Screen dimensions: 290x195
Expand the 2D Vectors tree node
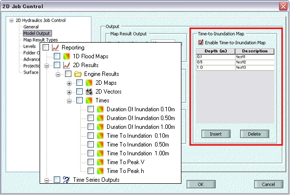69,92
